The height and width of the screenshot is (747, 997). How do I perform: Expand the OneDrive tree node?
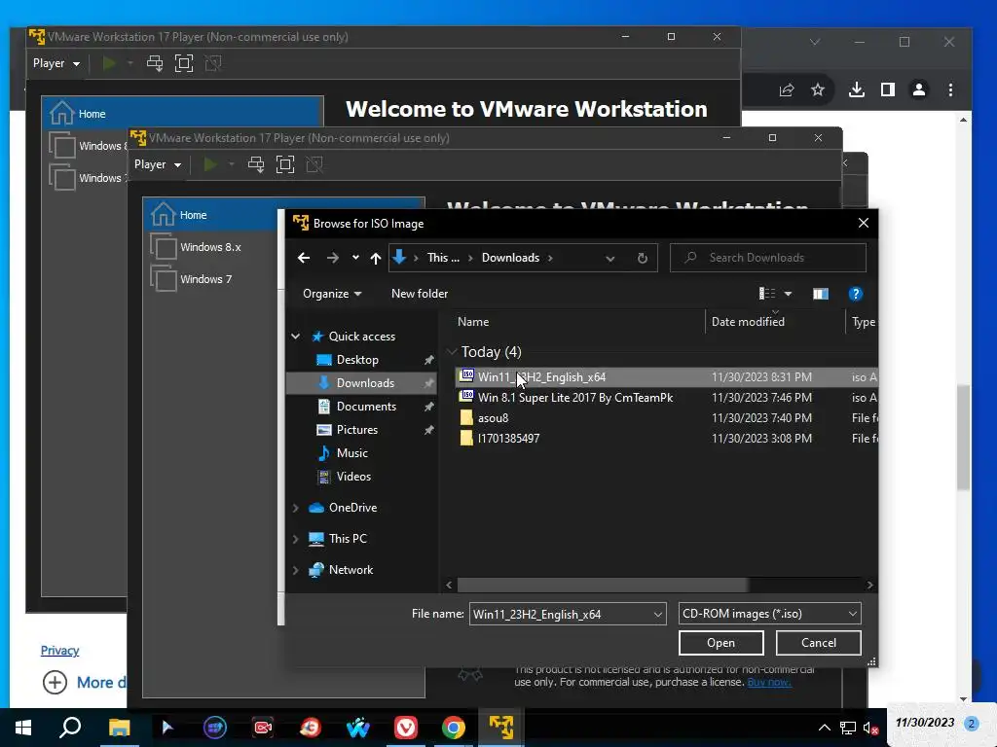coord(296,508)
